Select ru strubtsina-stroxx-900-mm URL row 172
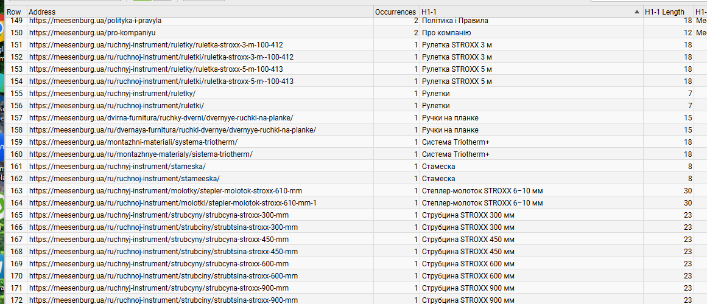707x304 pixels. pyautogui.click(x=163, y=300)
